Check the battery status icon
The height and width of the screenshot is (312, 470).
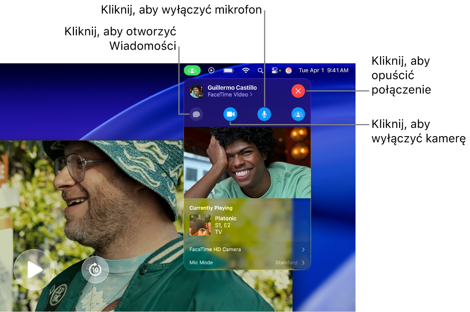click(229, 71)
